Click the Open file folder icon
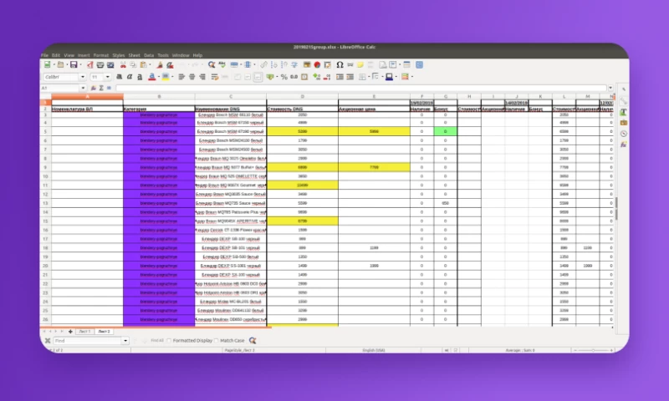Image resolution: width=669 pixels, height=401 pixels. (x=60, y=65)
